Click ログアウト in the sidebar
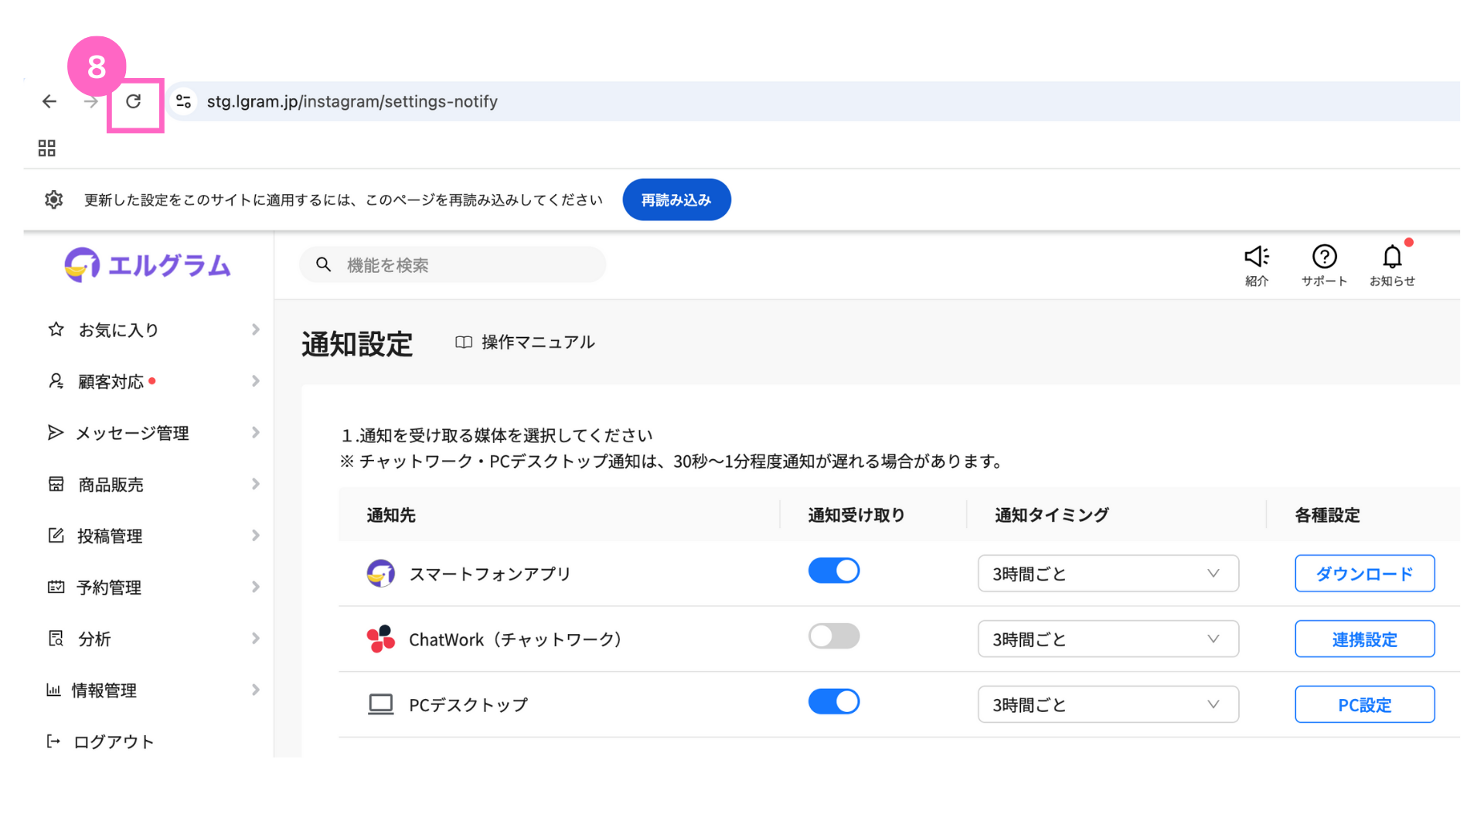 click(x=114, y=741)
